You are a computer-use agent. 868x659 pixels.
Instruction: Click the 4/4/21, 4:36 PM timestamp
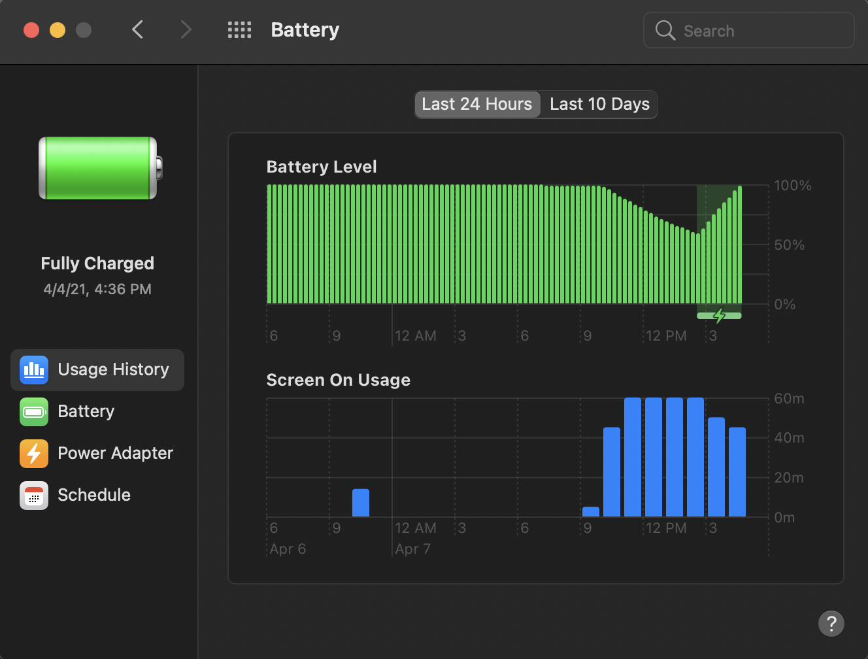coord(97,289)
